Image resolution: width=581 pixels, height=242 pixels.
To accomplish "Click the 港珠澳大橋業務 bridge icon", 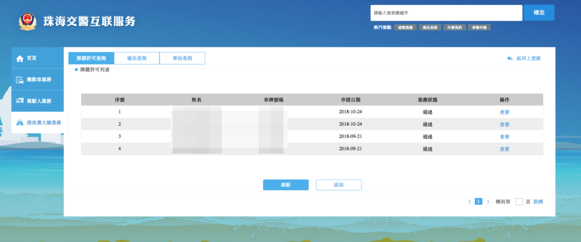I will (20, 122).
